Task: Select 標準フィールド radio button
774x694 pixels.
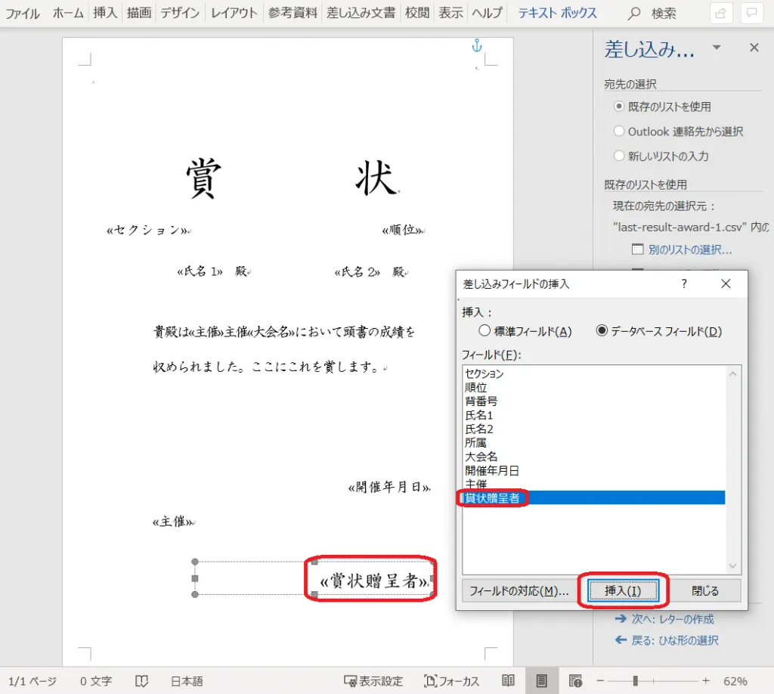Action: pyautogui.click(x=485, y=330)
